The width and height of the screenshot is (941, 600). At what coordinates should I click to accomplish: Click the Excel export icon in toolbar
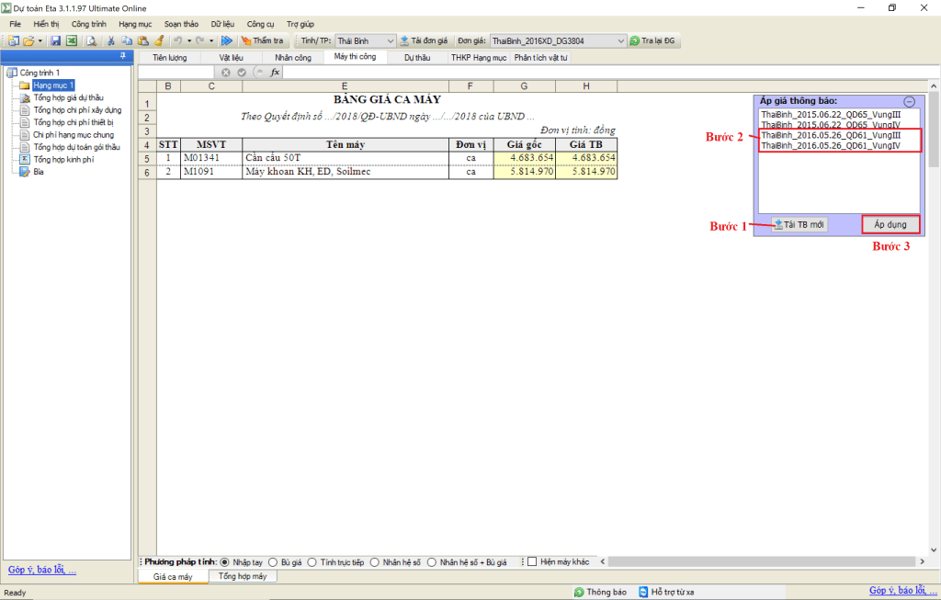pos(71,41)
